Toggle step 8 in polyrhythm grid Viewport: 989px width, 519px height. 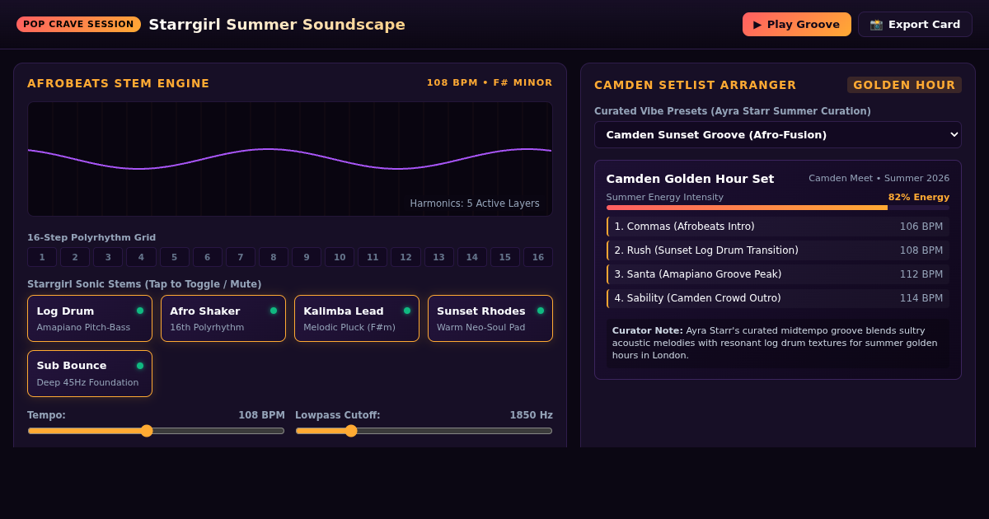[x=274, y=257]
